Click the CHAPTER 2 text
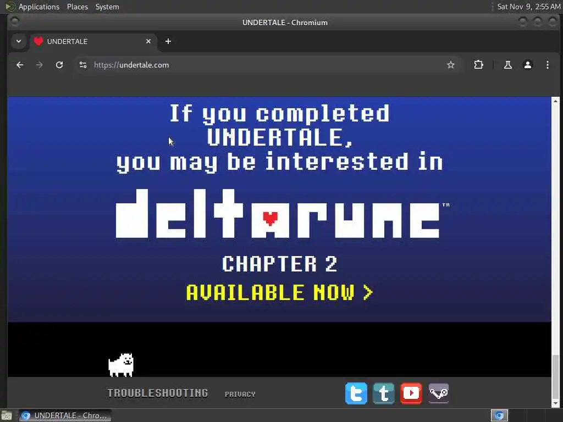The height and width of the screenshot is (422, 563). pyautogui.click(x=279, y=264)
